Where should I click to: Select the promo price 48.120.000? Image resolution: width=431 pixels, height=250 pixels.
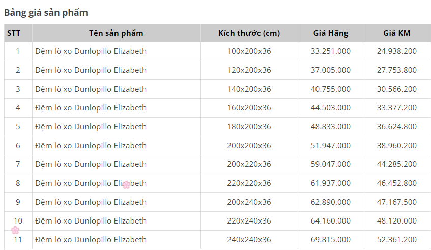[x=397, y=220]
